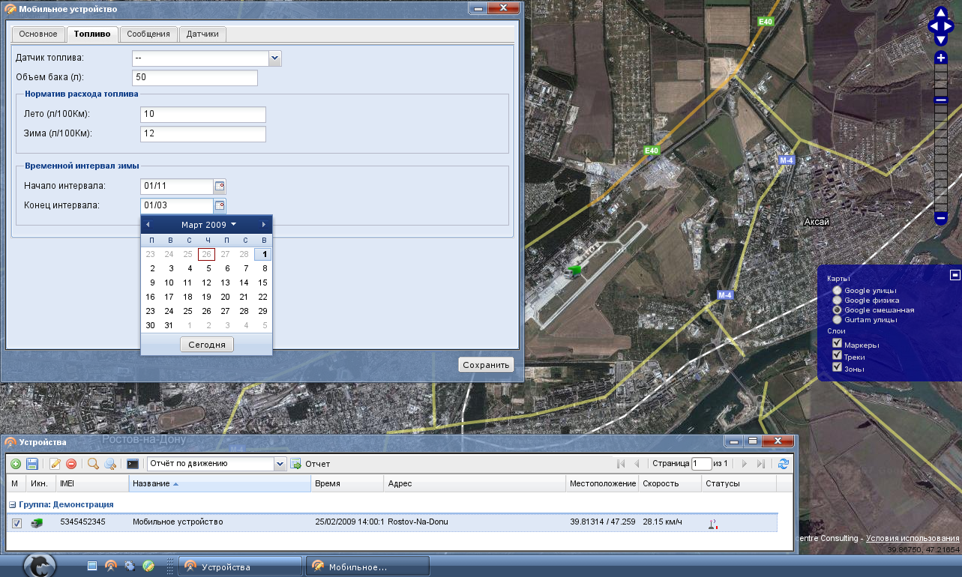The width and height of the screenshot is (962, 577).
Task: Go to previous page in devices pager
Action: (x=637, y=464)
